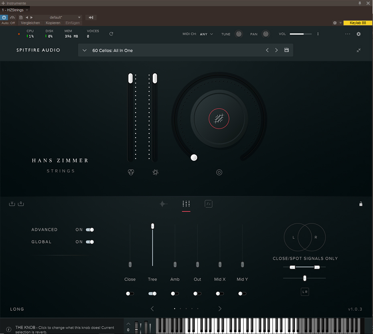Toggle the padlock lock icon
373x334 pixels.
point(361,204)
